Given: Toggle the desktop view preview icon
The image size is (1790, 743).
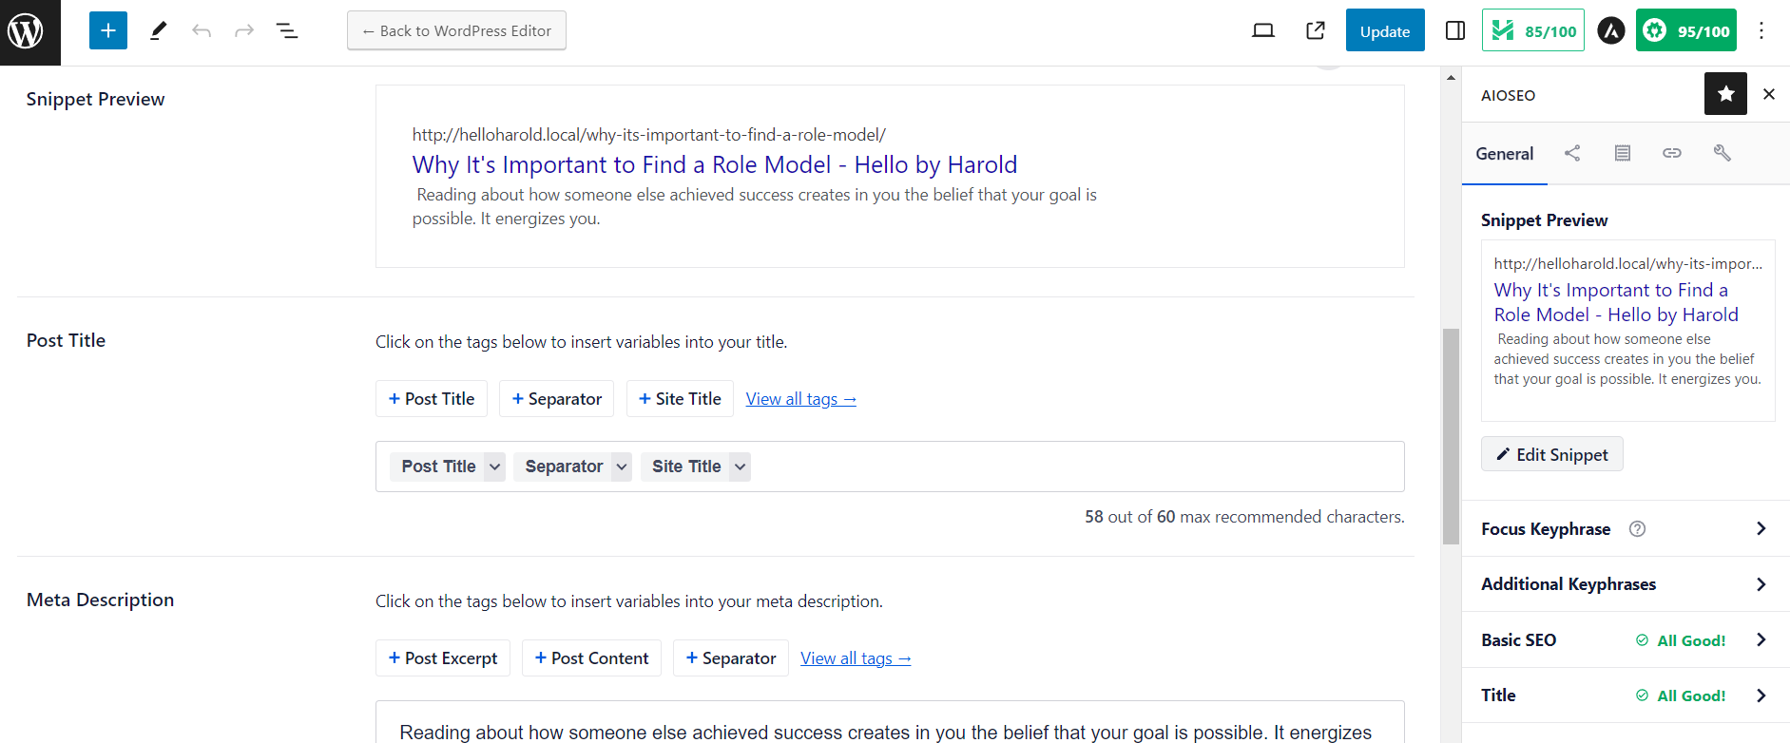Looking at the screenshot, I should click(1263, 31).
